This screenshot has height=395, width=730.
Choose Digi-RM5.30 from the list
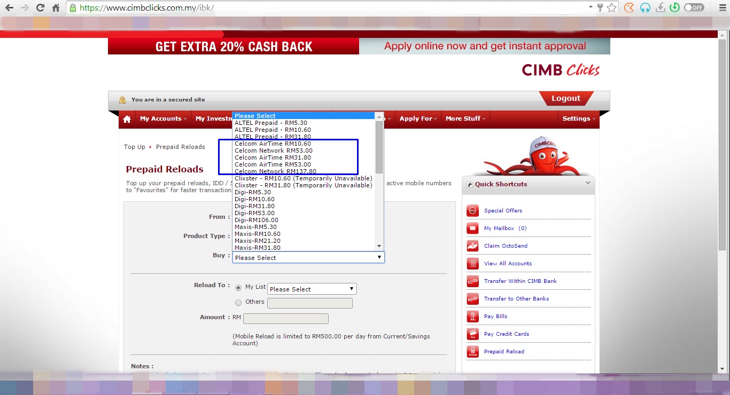pyautogui.click(x=304, y=192)
